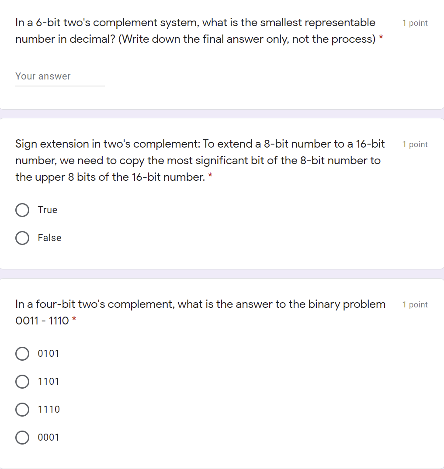Click the 0001 option label text
Image resolution: width=444 pixels, height=469 pixels.
coord(49,438)
